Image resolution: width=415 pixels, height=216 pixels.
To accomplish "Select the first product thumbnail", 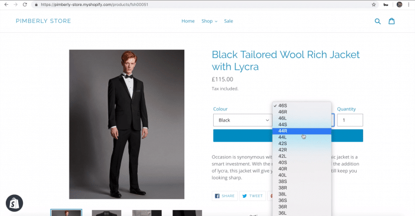I will pyautogui.click(x=67, y=212).
